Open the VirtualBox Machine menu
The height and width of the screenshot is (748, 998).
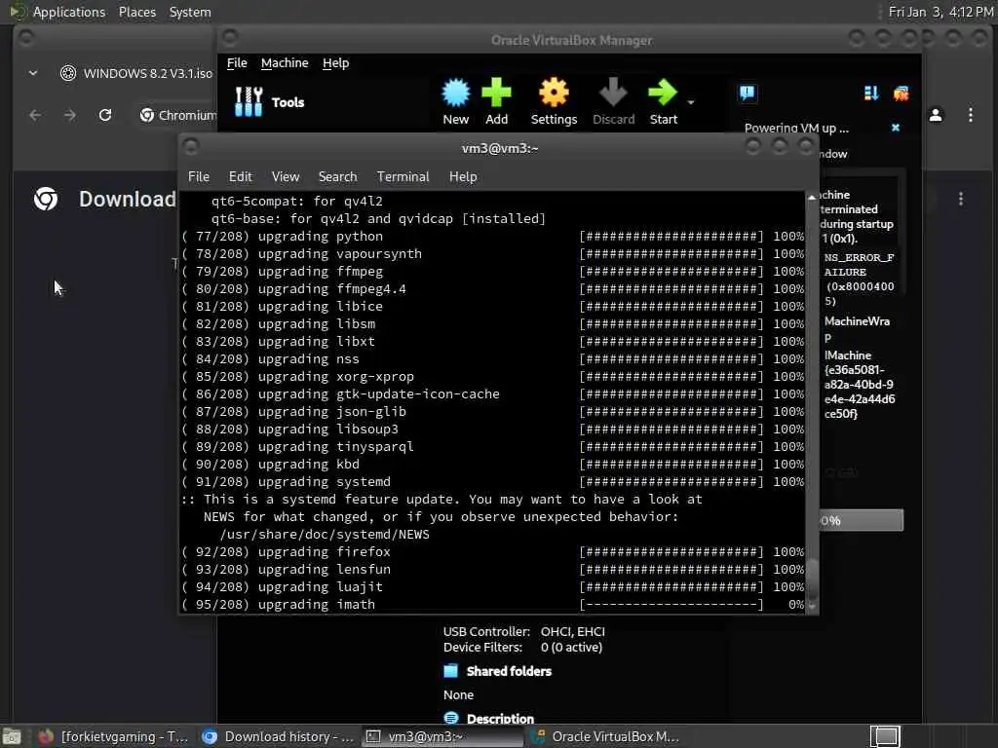pos(285,63)
